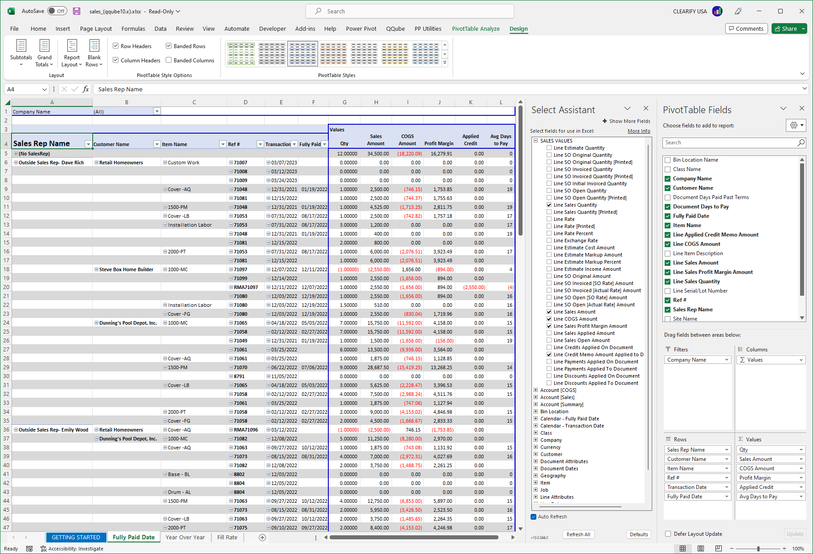Open the Subtotals options in the ribbon
This screenshot has width=813, height=554.
[x=20, y=53]
